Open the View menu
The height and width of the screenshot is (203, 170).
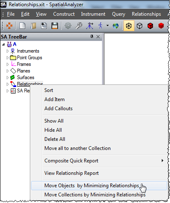[x=41, y=14]
